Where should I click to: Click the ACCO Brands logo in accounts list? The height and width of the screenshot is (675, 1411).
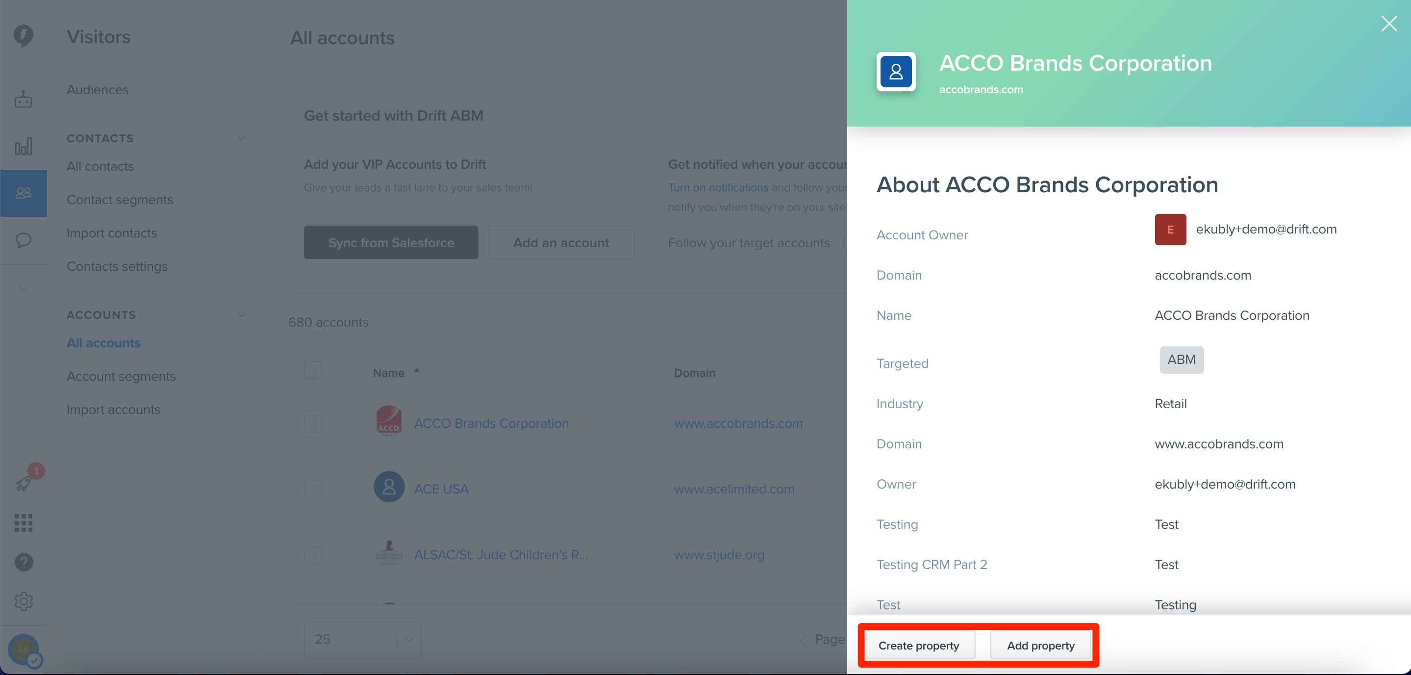click(389, 421)
